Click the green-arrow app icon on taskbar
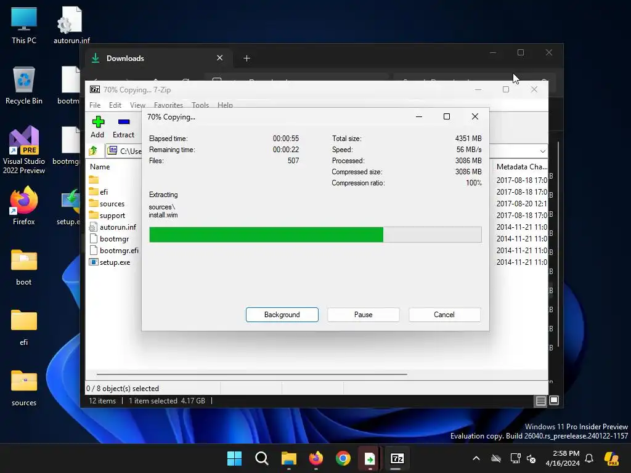The image size is (631, 473). click(x=370, y=458)
